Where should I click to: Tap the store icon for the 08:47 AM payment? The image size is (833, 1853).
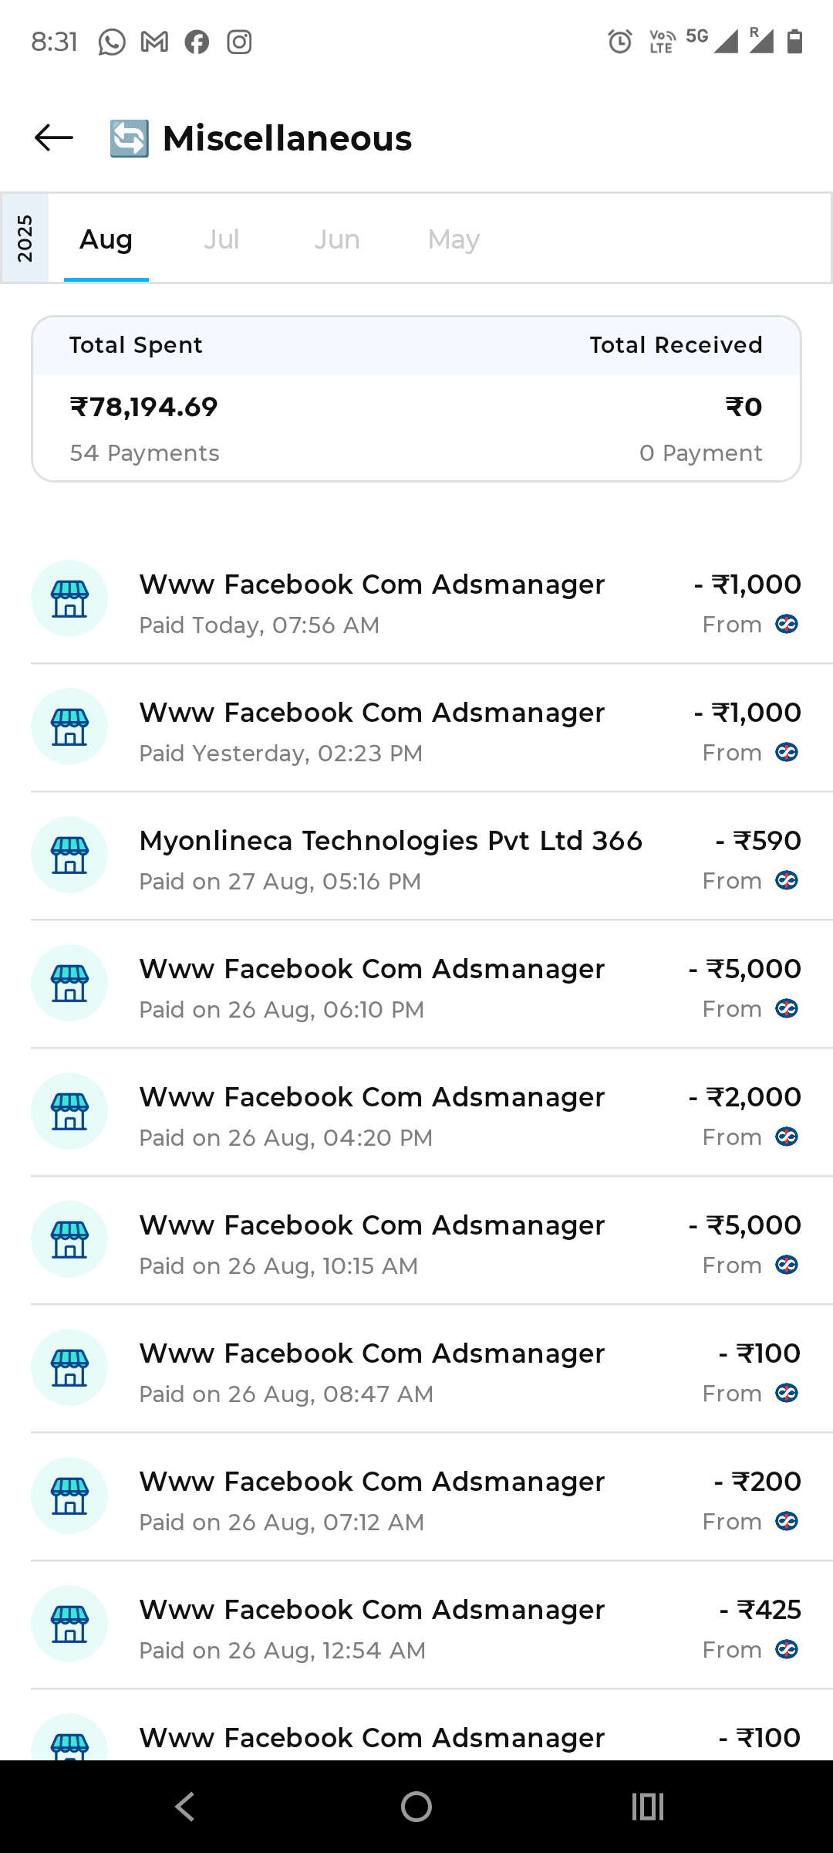tap(69, 1368)
